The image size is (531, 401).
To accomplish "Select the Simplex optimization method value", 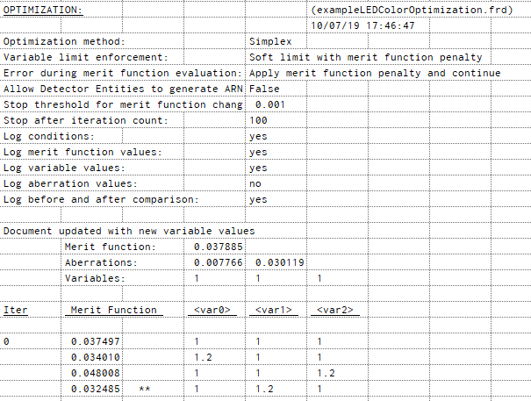I will point(270,41).
